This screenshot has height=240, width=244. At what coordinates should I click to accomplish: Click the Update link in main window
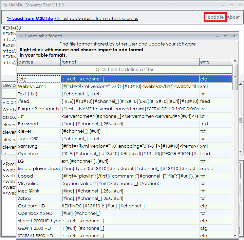pyautogui.click(x=215, y=17)
